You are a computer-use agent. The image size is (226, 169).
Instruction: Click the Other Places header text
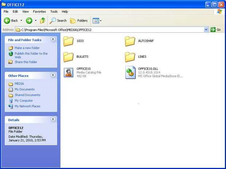pyautogui.click(x=18, y=76)
